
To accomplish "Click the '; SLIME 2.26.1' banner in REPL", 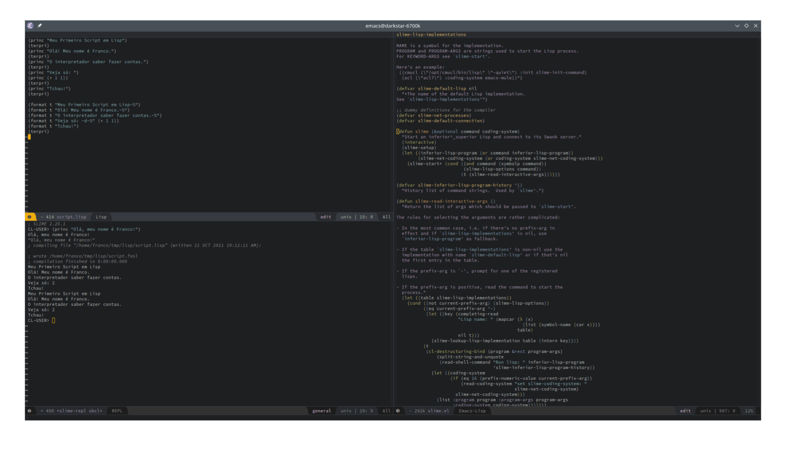I will [47, 224].
